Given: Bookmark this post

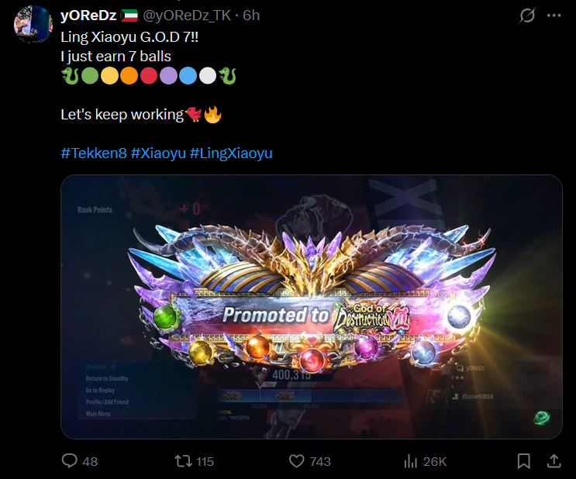Looking at the screenshot, I should (x=524, y=461).
